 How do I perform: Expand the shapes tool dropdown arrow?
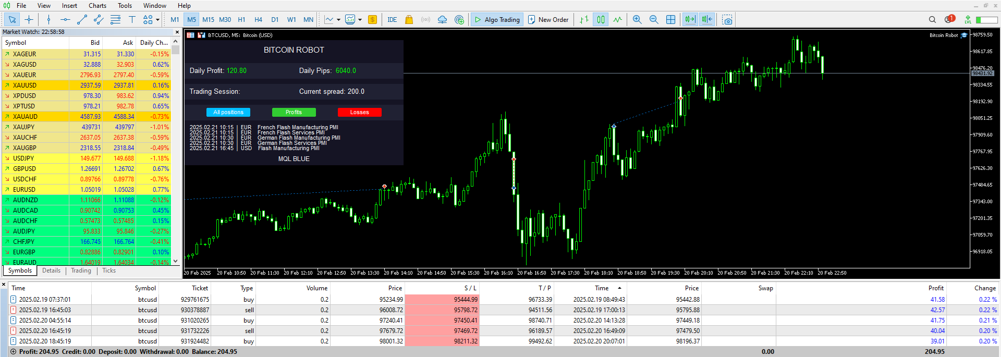coord(157,20)
